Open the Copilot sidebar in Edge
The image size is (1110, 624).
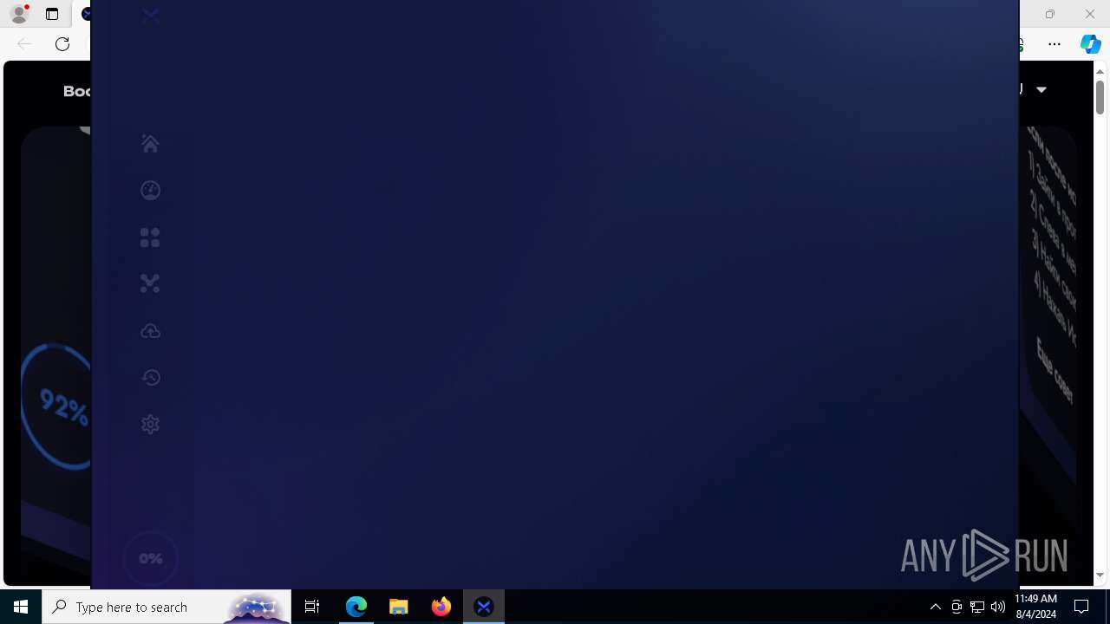click(1090, 43)
